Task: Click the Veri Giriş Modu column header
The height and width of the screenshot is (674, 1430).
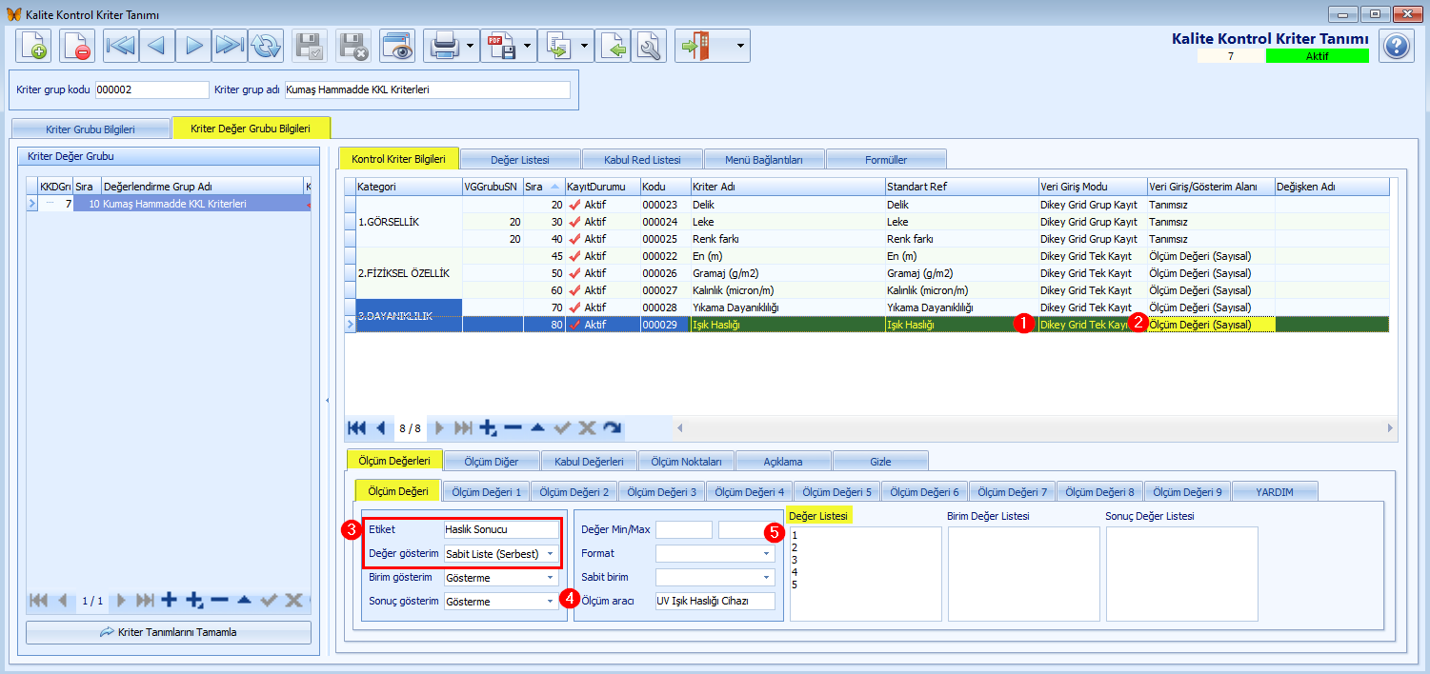Action: tap(1092, 187)
